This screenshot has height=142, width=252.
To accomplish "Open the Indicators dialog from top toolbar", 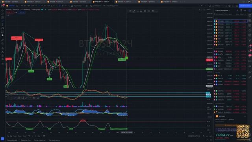I will 76,6.
